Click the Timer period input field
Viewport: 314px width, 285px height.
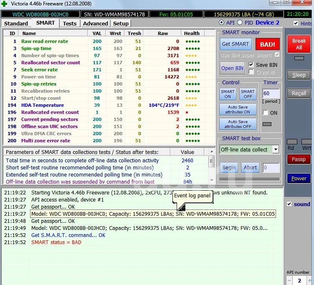[271, 93]
